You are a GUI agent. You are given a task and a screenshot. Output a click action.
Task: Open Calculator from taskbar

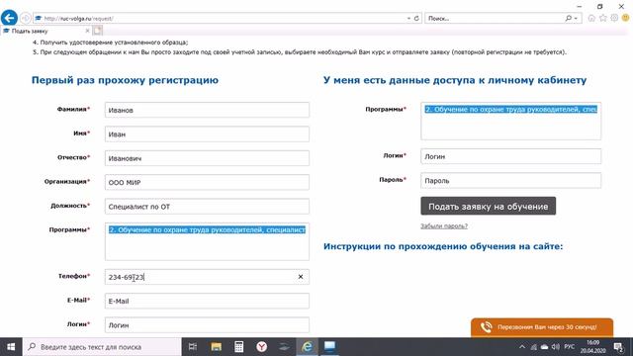coord(238,347)
